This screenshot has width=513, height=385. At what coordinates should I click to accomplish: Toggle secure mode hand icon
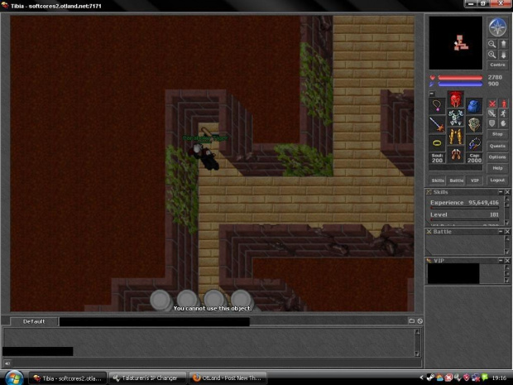pyautogui.click(x=503, y=123)
